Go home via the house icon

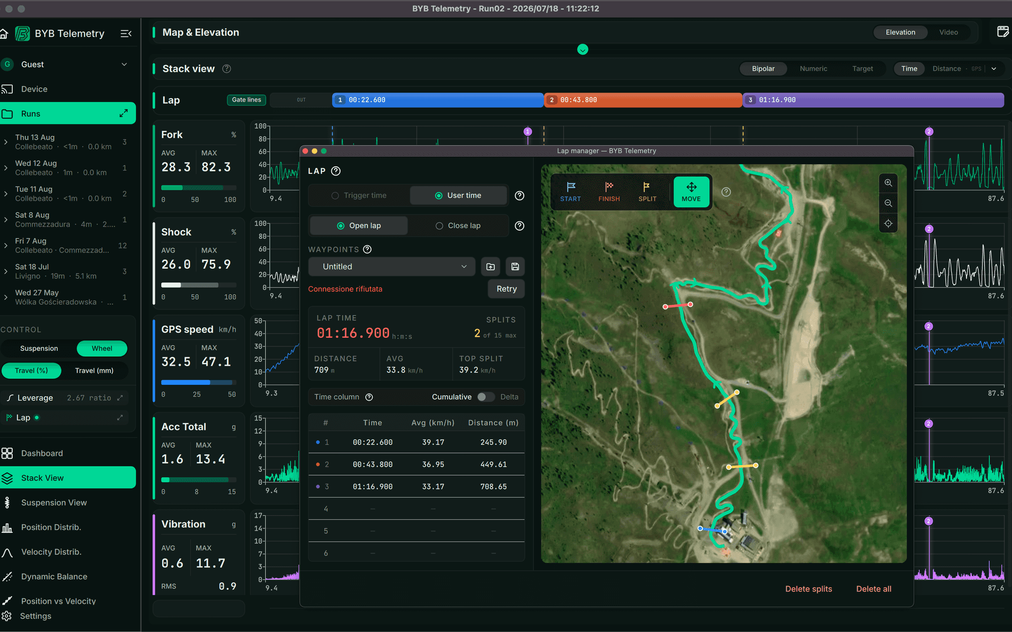(x=4, y=34)
